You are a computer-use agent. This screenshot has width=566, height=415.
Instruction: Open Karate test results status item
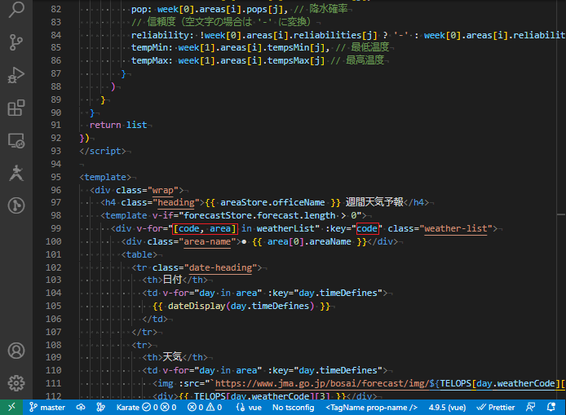pyautogui.click(x=146, y=408)
